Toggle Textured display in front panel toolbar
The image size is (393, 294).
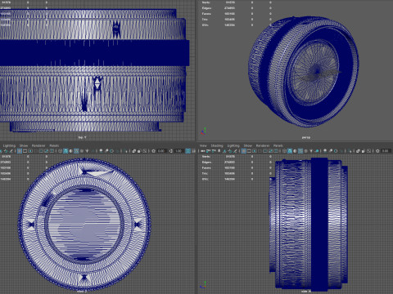82,150
